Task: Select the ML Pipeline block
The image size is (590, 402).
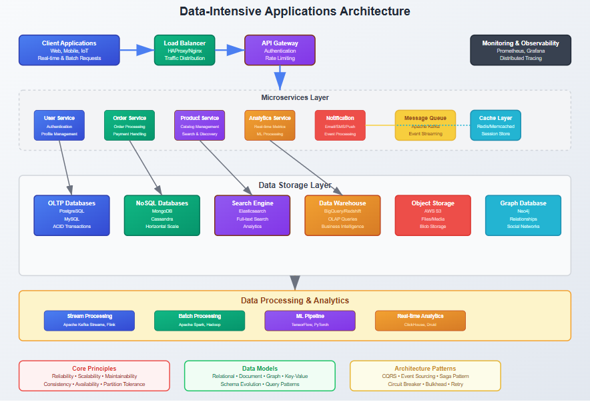Action: tap(310, 320)
